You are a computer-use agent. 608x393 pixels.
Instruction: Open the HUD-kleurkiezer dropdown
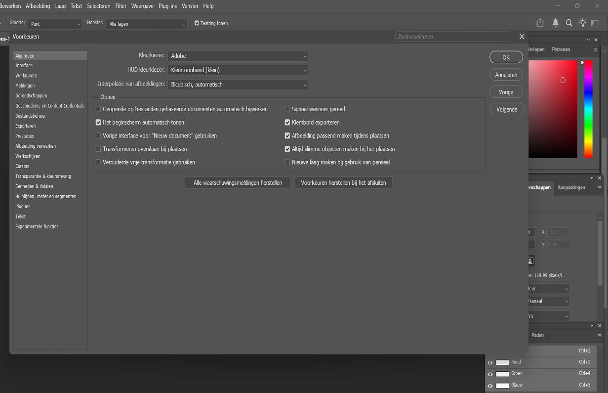(238, 71)
